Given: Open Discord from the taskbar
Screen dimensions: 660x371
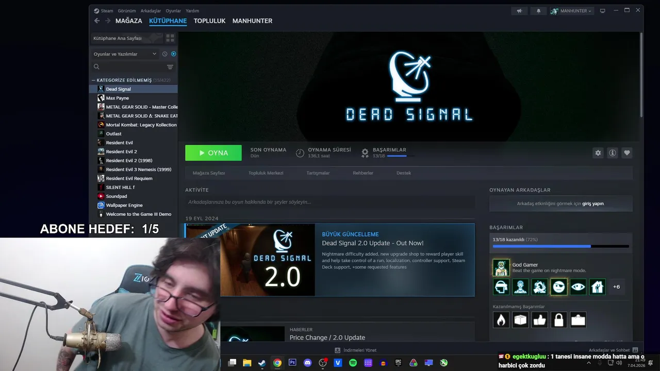Looking at the screenshot, I should click(x=308, y=363).
